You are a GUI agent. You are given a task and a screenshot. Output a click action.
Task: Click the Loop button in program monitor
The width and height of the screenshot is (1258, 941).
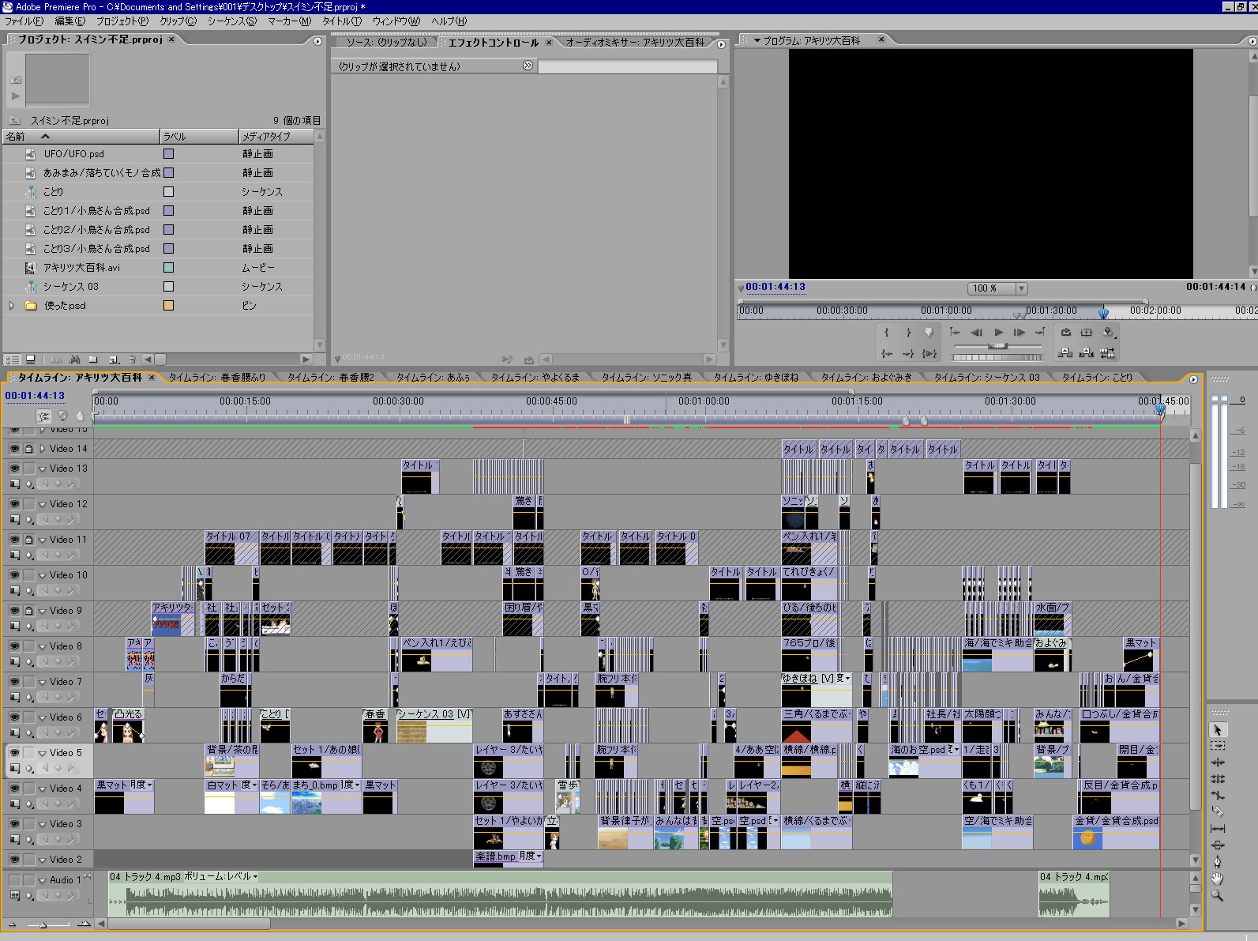[x=1066, y=333]
